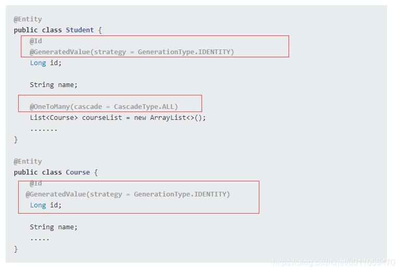Click the GenerationType.IDENTITY text in the Student class
Viewport: 400px width, 272px height.
tap(186, 52)
